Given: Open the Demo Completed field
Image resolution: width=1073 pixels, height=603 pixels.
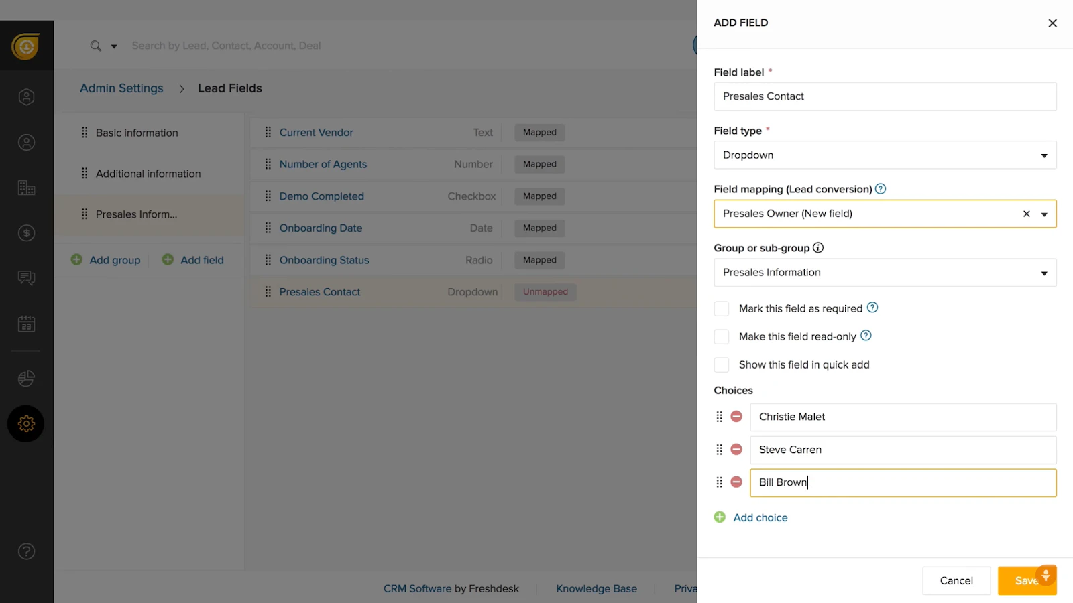Looking at the screenshot, I should click(321, 196).
